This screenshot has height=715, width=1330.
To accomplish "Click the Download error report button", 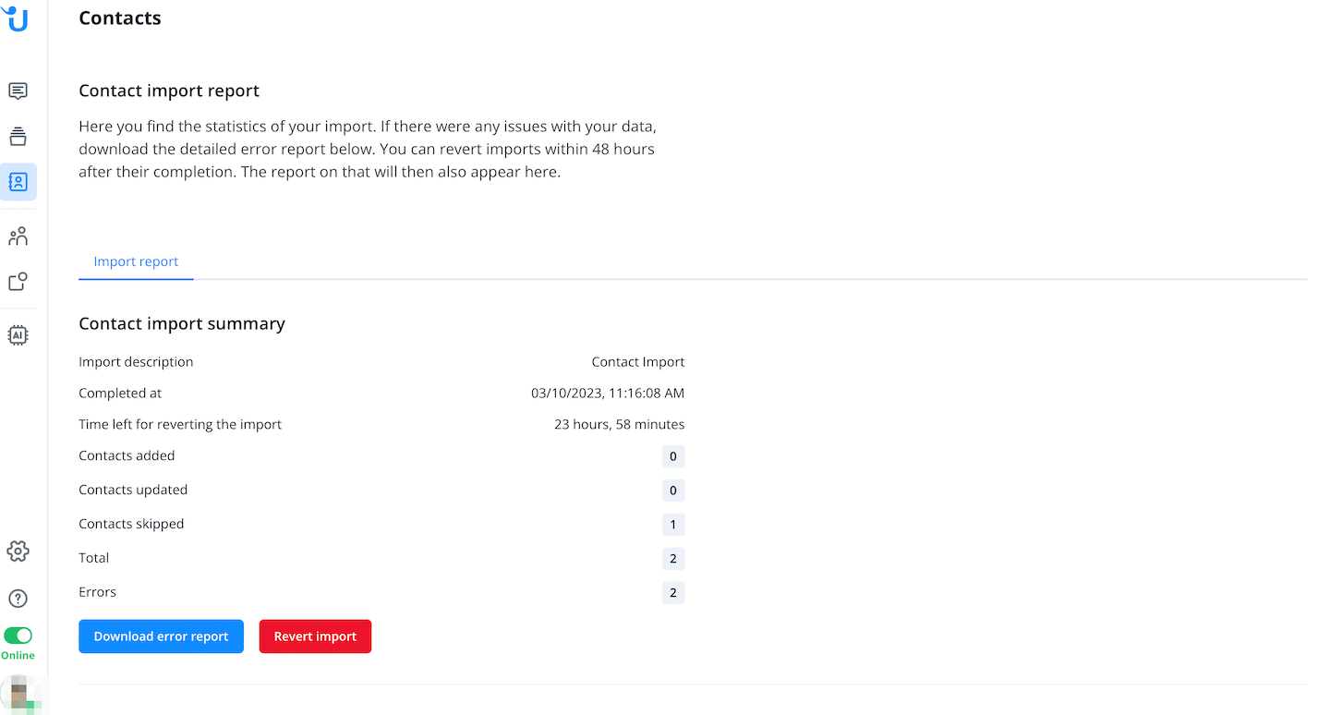I will 161,636.
